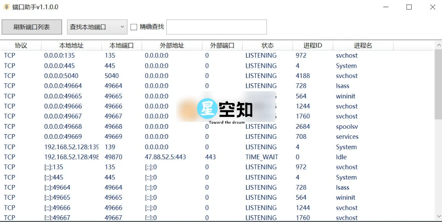Sort by the 本地端口 column header

point(122,45)
